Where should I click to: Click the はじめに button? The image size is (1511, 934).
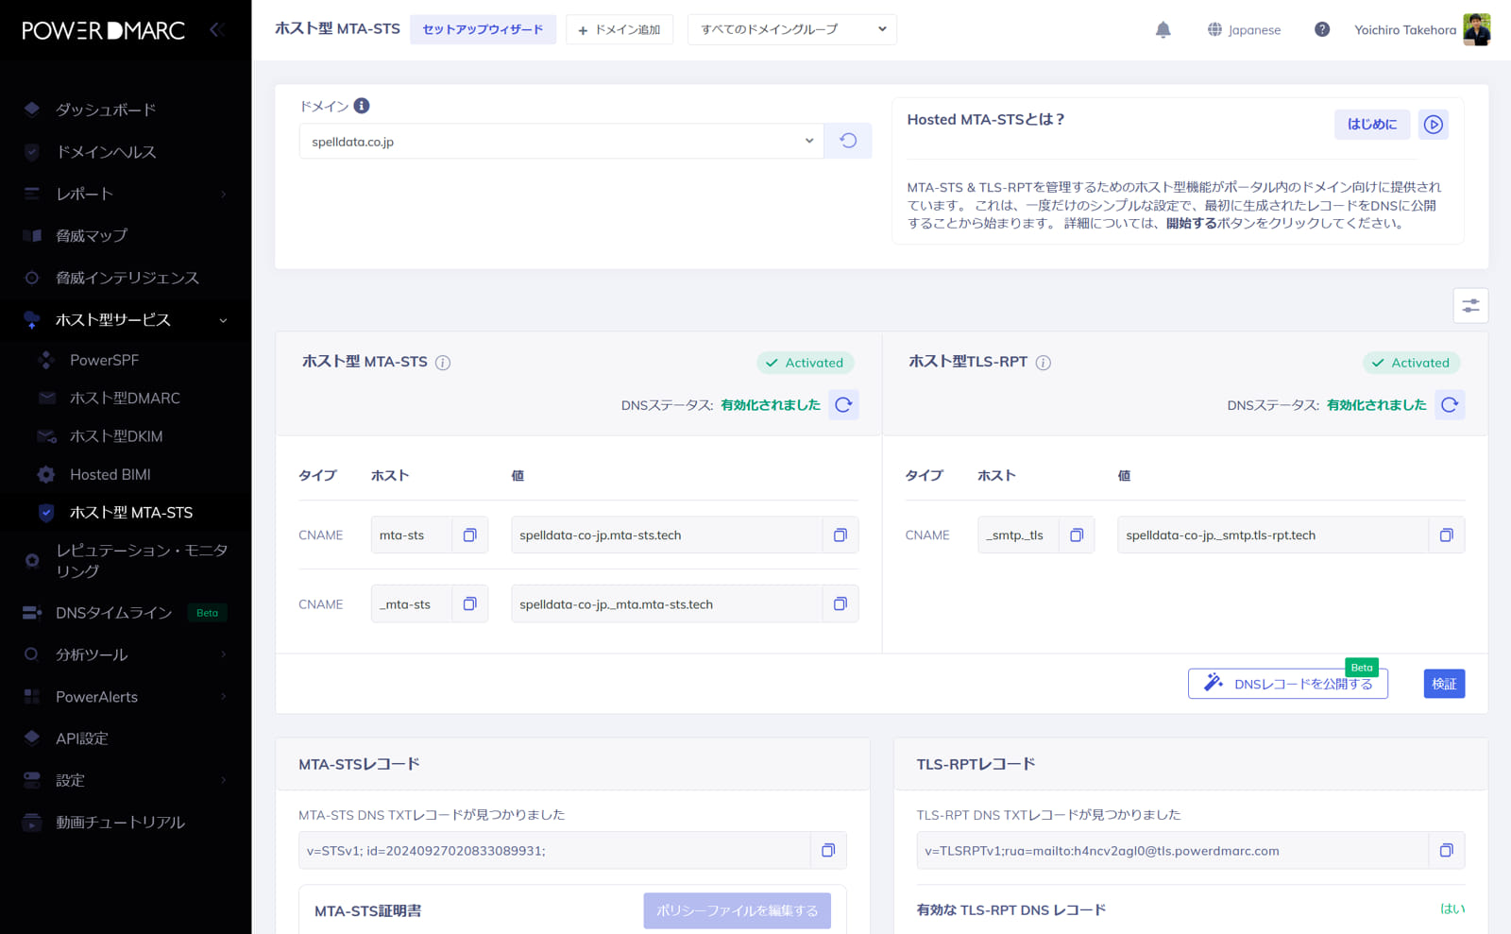[1371, 125]
